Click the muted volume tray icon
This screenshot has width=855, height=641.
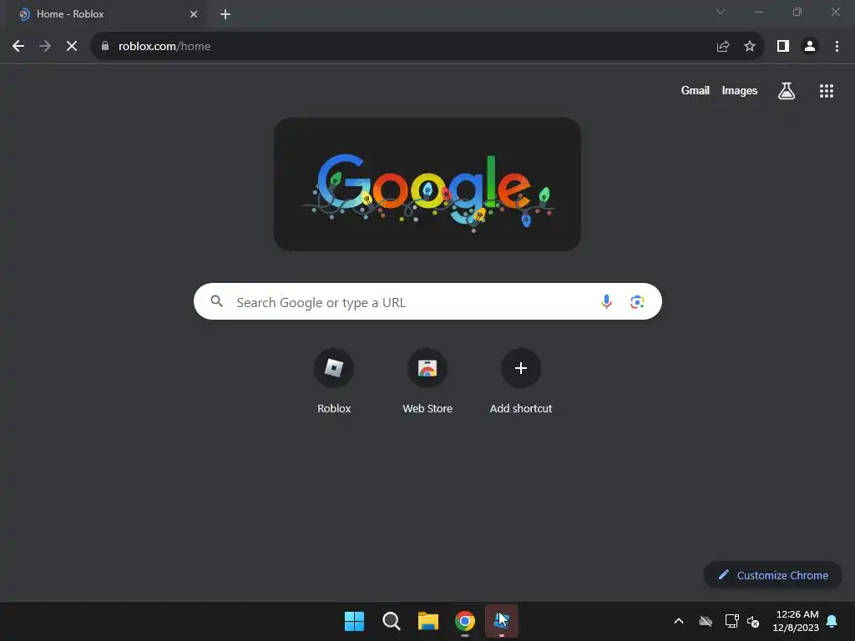pyautogui.click(x=754, y=621)
